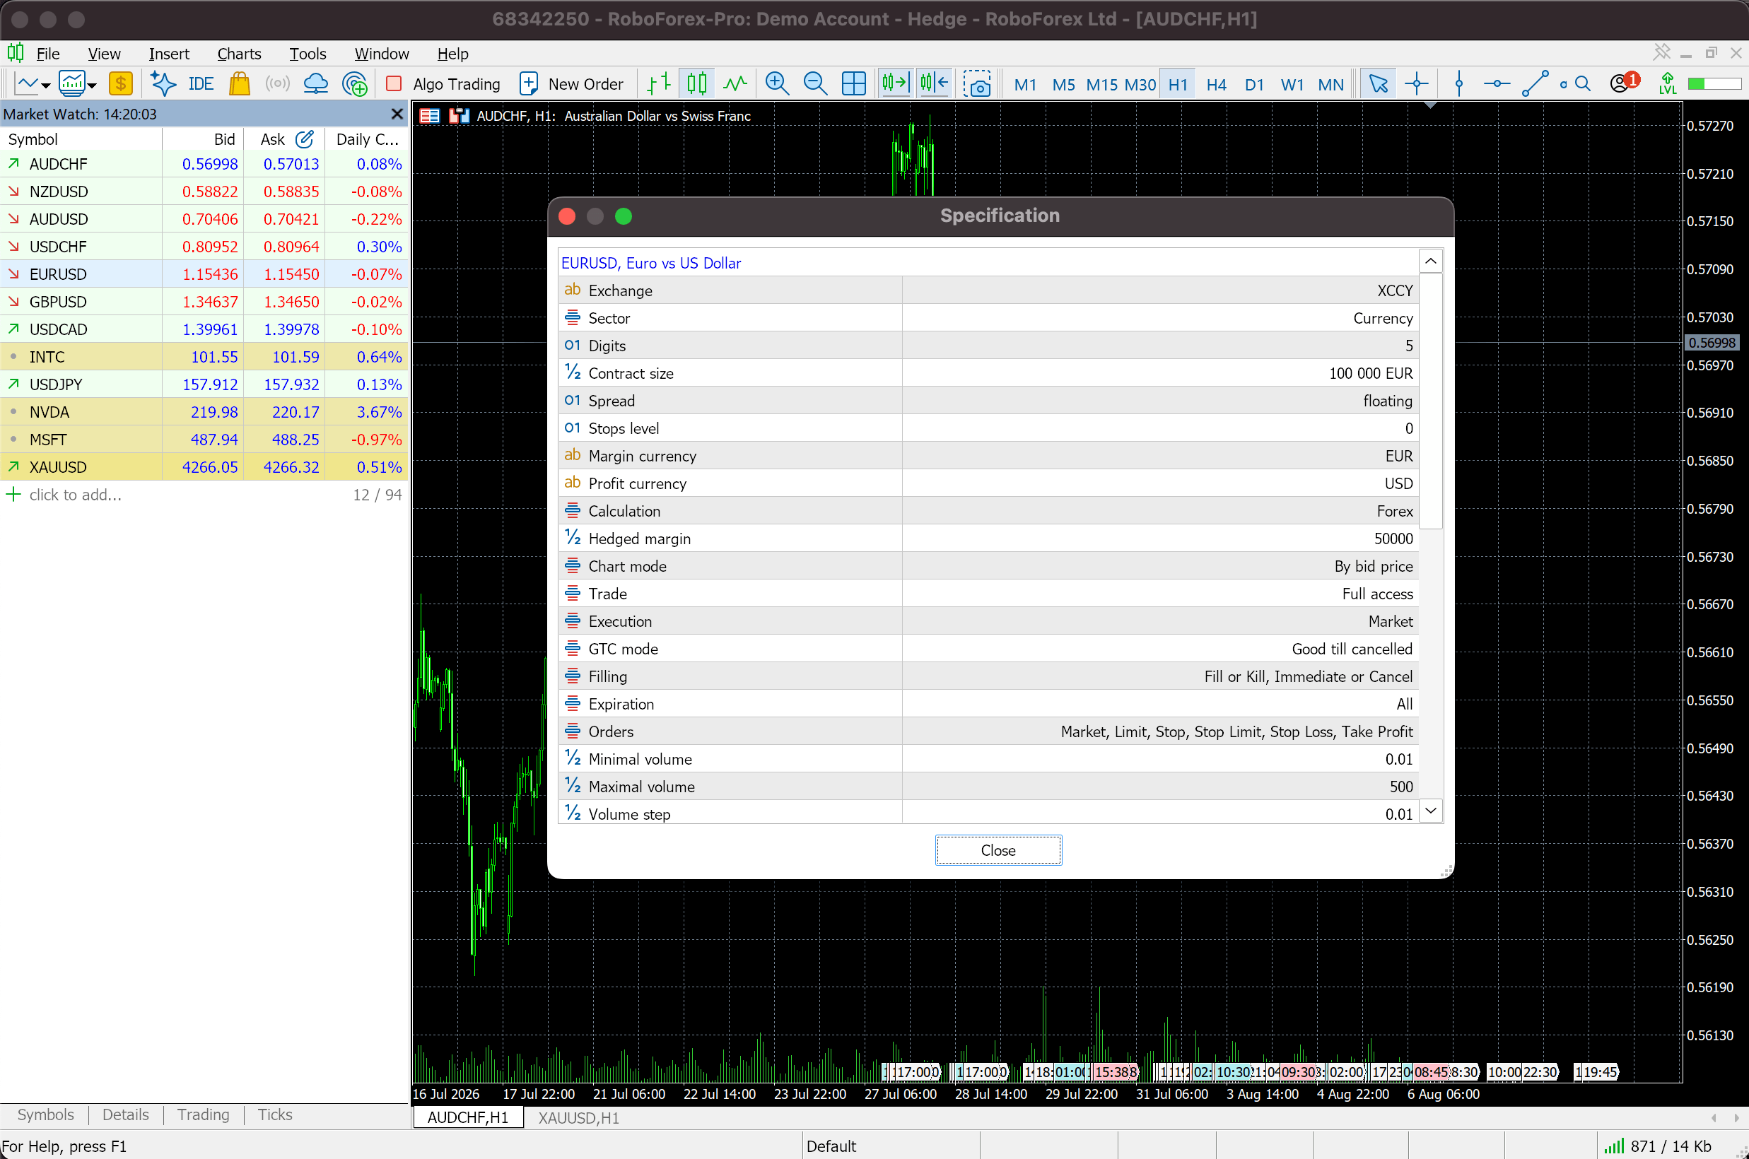Open the View menu

(104, 54)
